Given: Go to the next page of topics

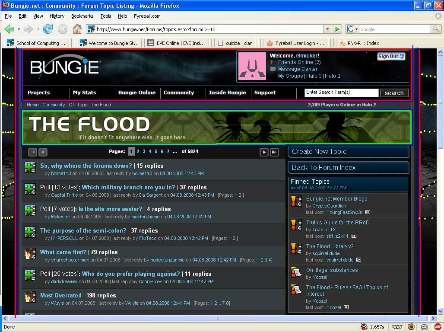Looking at the screenshot, I should pyautogui.click(x=264, y=152).
